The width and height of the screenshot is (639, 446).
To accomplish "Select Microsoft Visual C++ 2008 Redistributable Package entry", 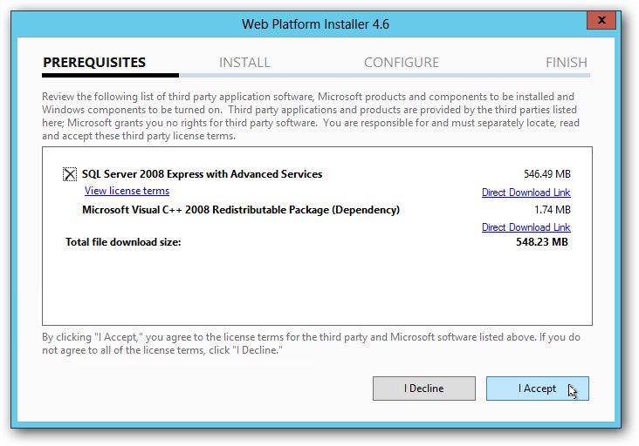I will [x=240, y=210].
